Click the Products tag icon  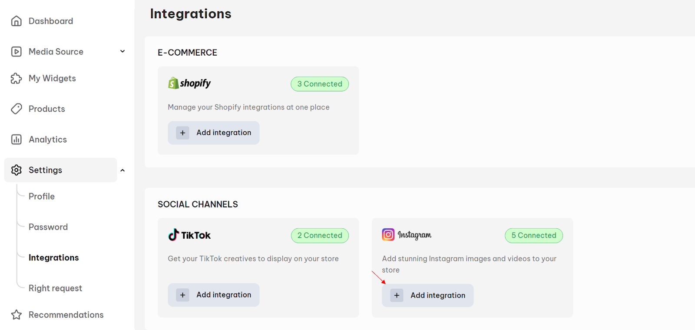(17, 109)
